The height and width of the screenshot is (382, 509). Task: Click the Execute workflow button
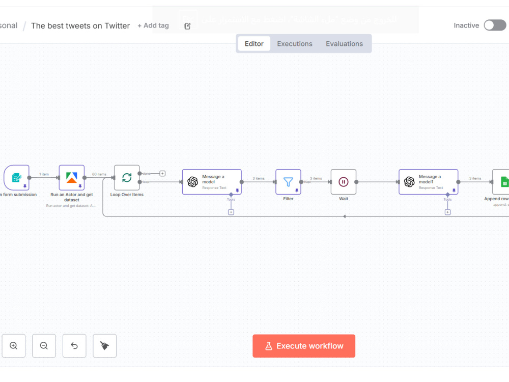tap(304, 346)
